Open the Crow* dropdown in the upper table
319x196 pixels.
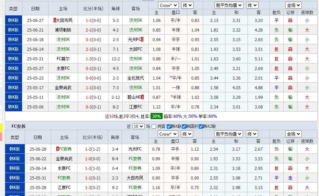(168, 5)
